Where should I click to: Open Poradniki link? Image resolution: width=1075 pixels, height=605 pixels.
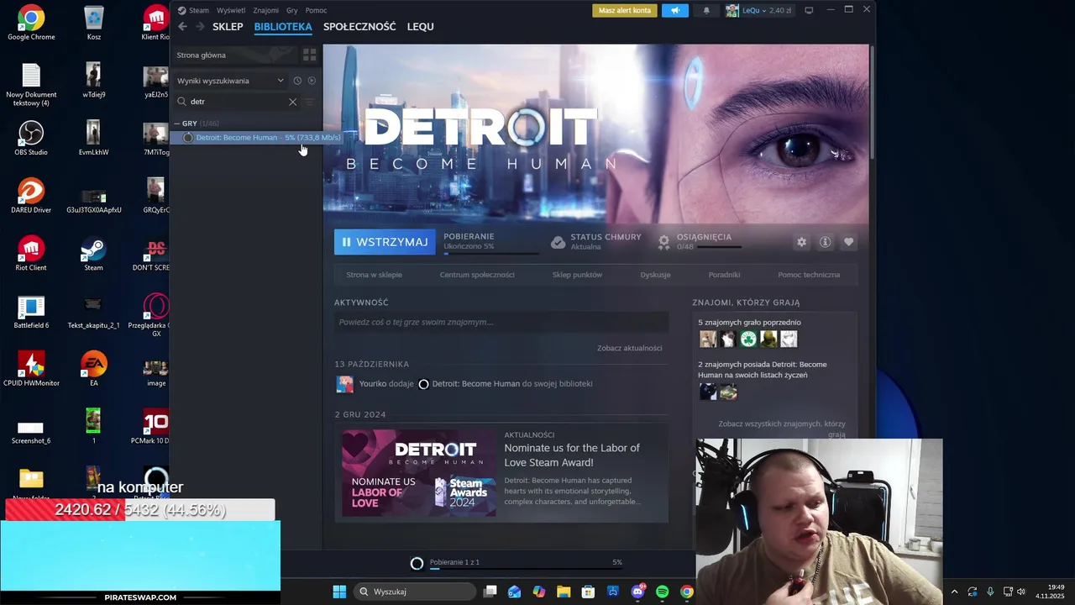tap(724, 275)
